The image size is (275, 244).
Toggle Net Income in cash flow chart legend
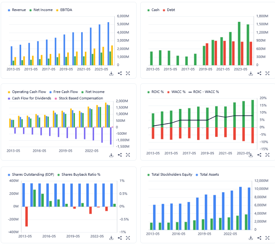pyautogui.click(x=93, y=92)
